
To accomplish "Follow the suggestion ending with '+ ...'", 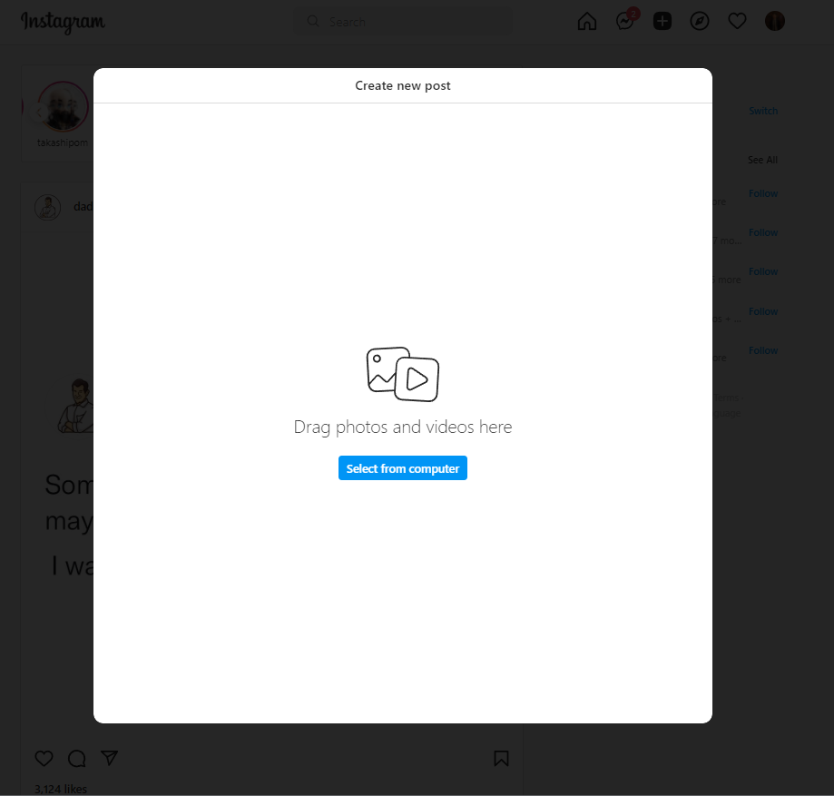I will click(x=763, y=311).
